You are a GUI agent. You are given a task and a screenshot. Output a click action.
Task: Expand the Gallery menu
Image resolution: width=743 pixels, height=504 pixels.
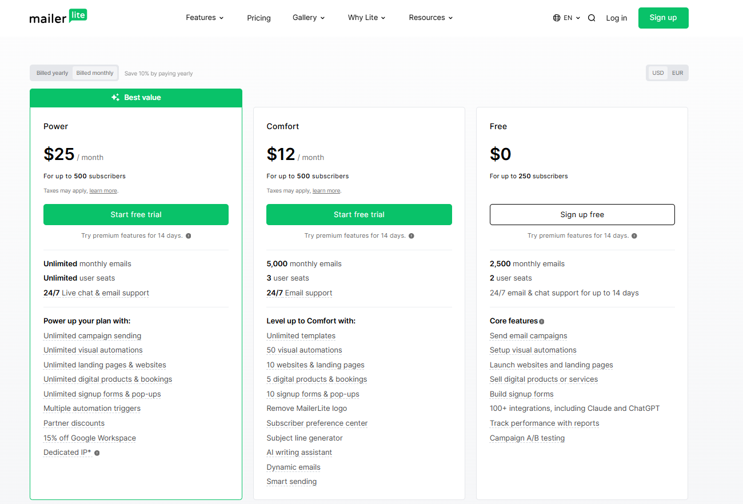[x=309, y=18]
